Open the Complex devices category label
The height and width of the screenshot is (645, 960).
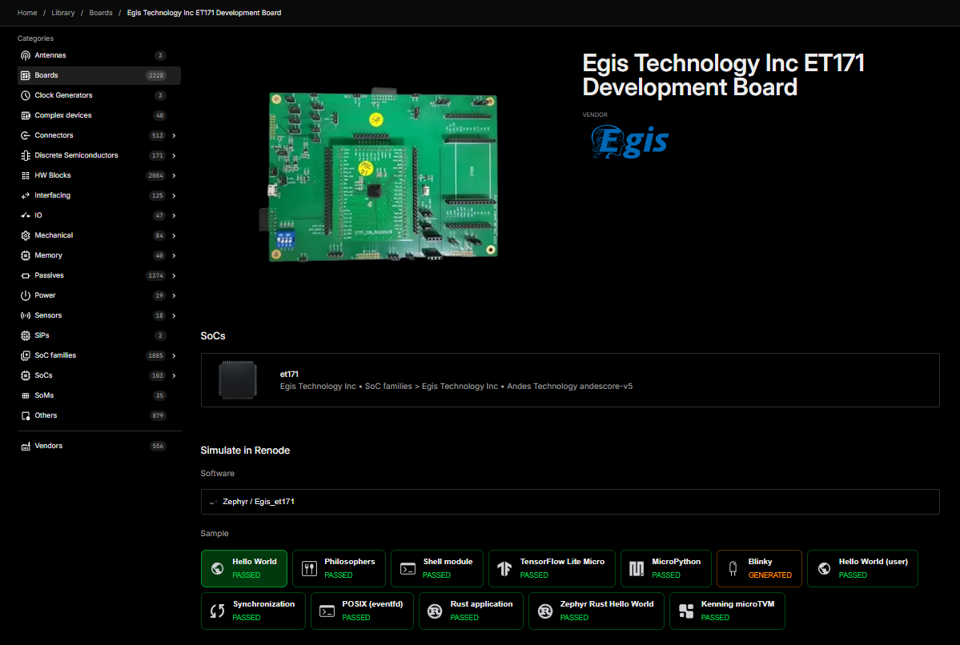[x=63, y=116]
